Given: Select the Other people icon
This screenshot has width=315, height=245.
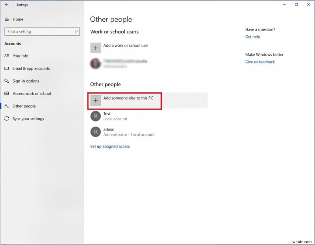Looking at the screenshot, I should 6,106.
